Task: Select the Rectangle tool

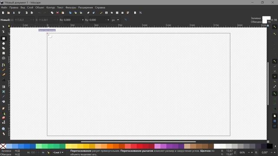Action: click(x=3, y=39)
